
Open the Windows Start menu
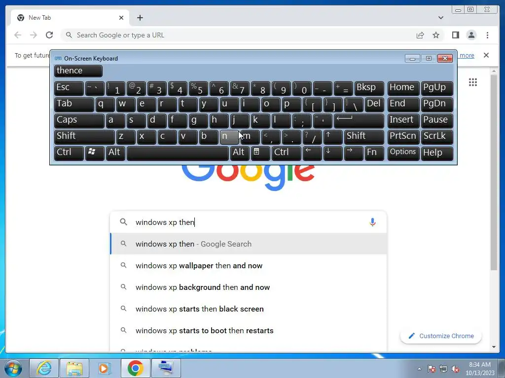pos(13,368)
